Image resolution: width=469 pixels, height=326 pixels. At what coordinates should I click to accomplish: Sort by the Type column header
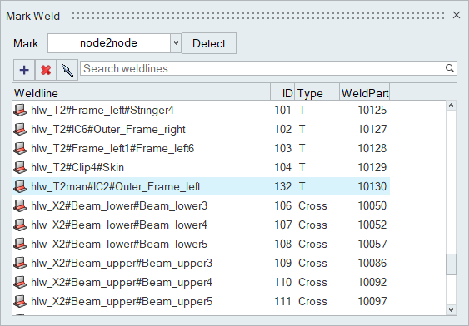[317, 93]
